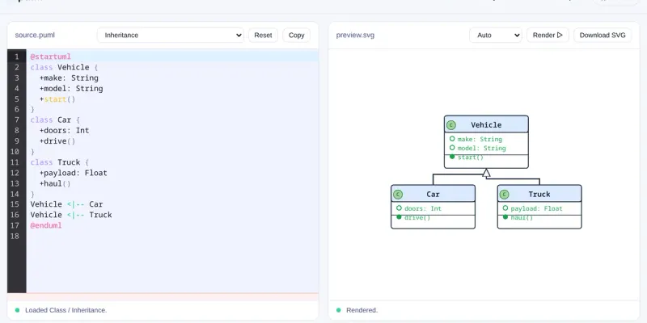
Task: Select the Car class title in diagram
Action: (x=433, y=194)
